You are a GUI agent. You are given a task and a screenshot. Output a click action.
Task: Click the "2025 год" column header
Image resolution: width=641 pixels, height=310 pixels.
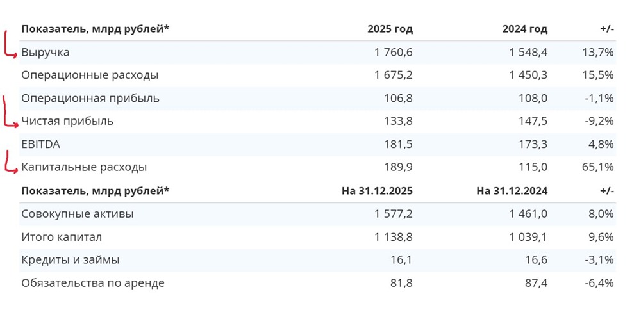(x=390, y=29)
